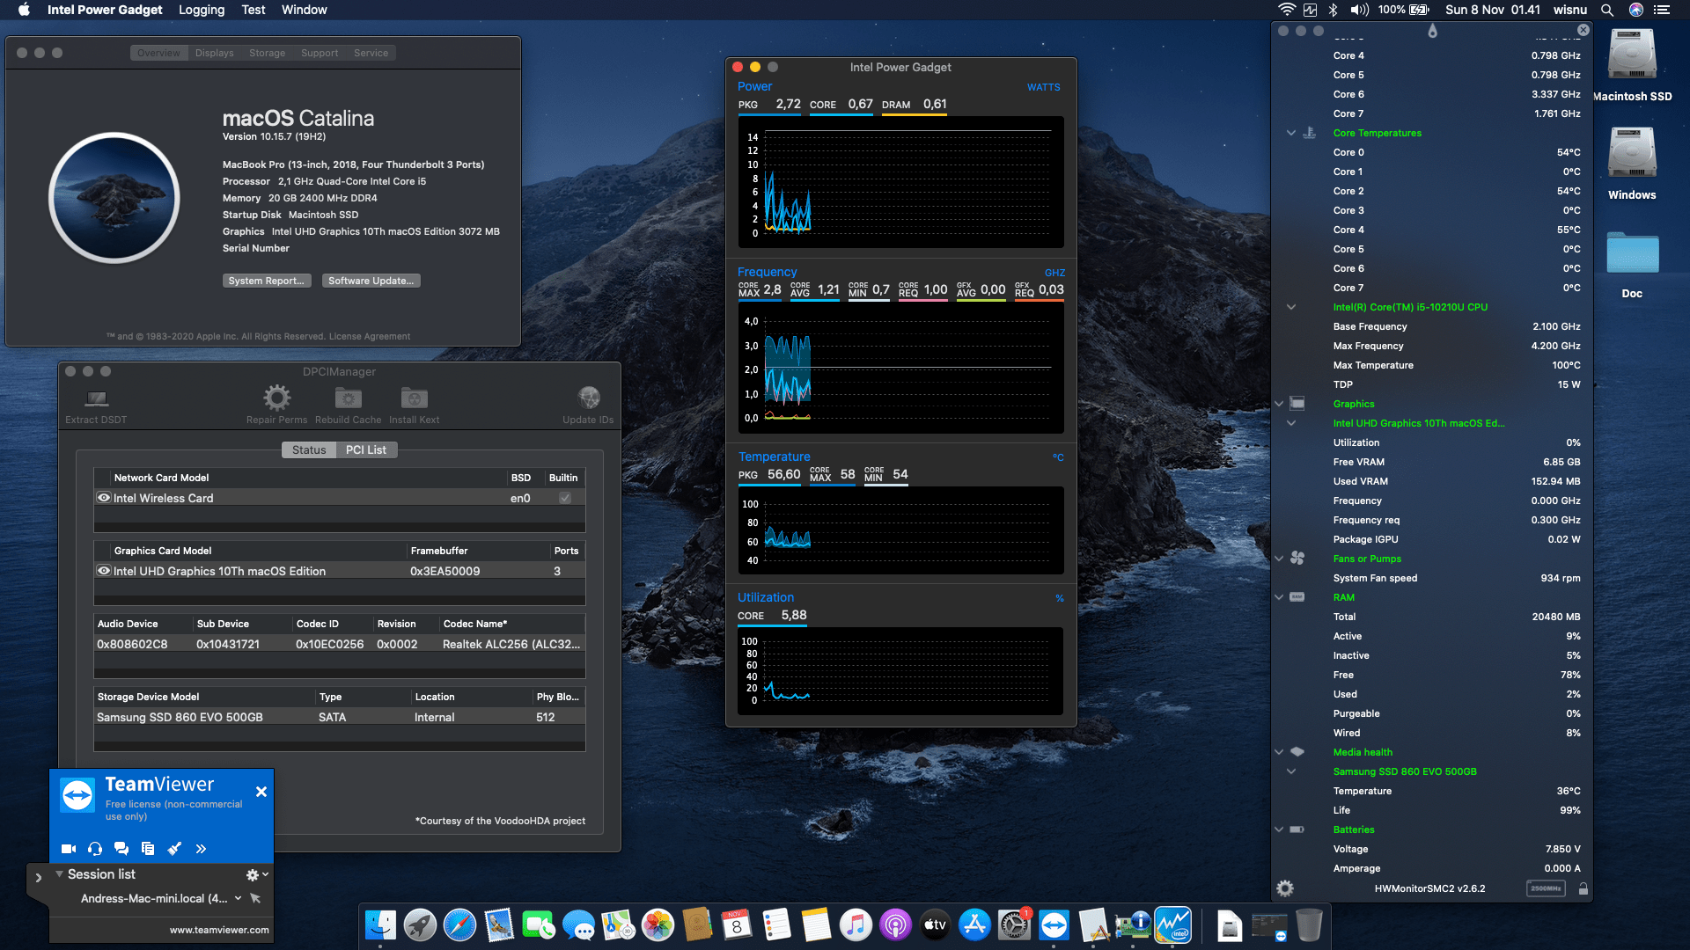Click Samsung SSD 860 EVO 500GB storage row
Screen dimensions: 1690x950
[x=340, y=717]
